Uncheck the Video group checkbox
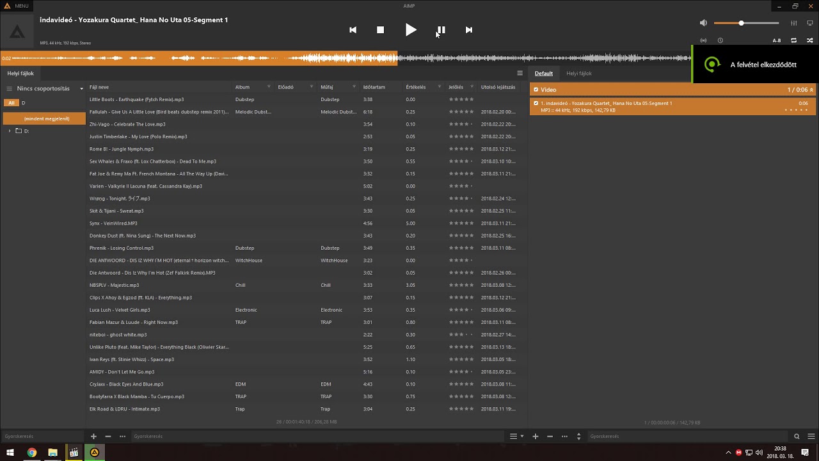Image resolution: width=819 pixels, height=461 pixels. coord(536,90)
